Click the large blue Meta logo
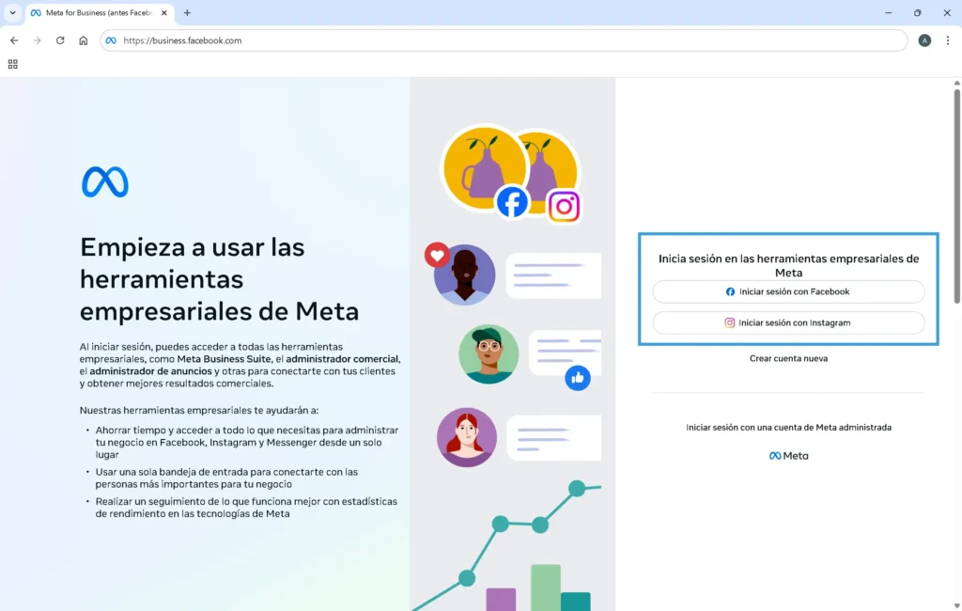The width and height of the screenshot is (962, 611). (x=105, y=181)
